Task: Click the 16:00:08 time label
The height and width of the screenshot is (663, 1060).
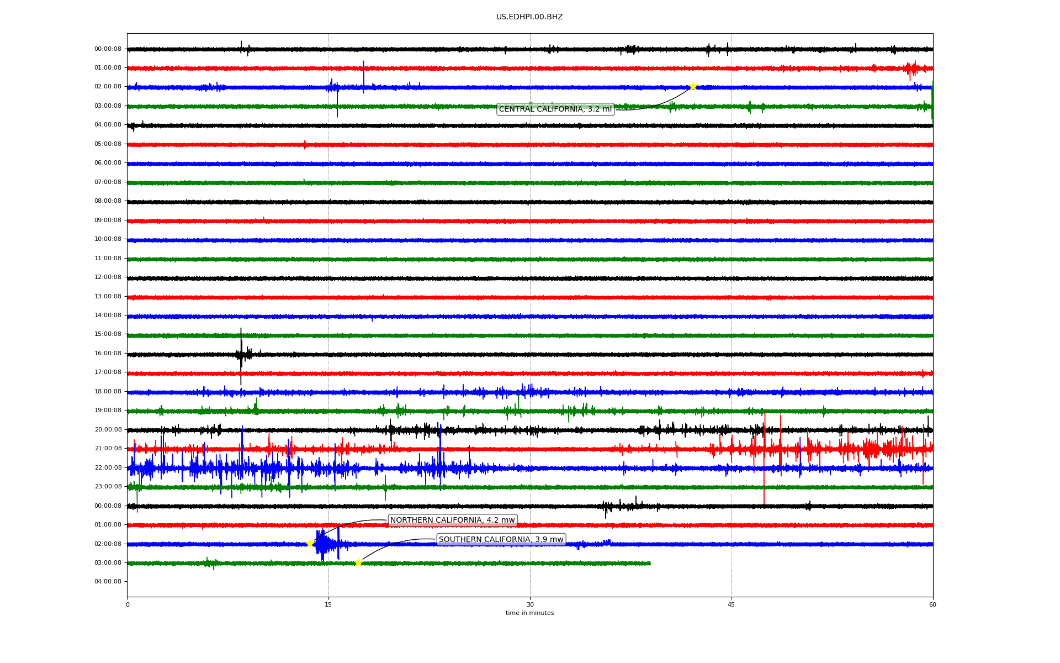Action: coord(108,353)
